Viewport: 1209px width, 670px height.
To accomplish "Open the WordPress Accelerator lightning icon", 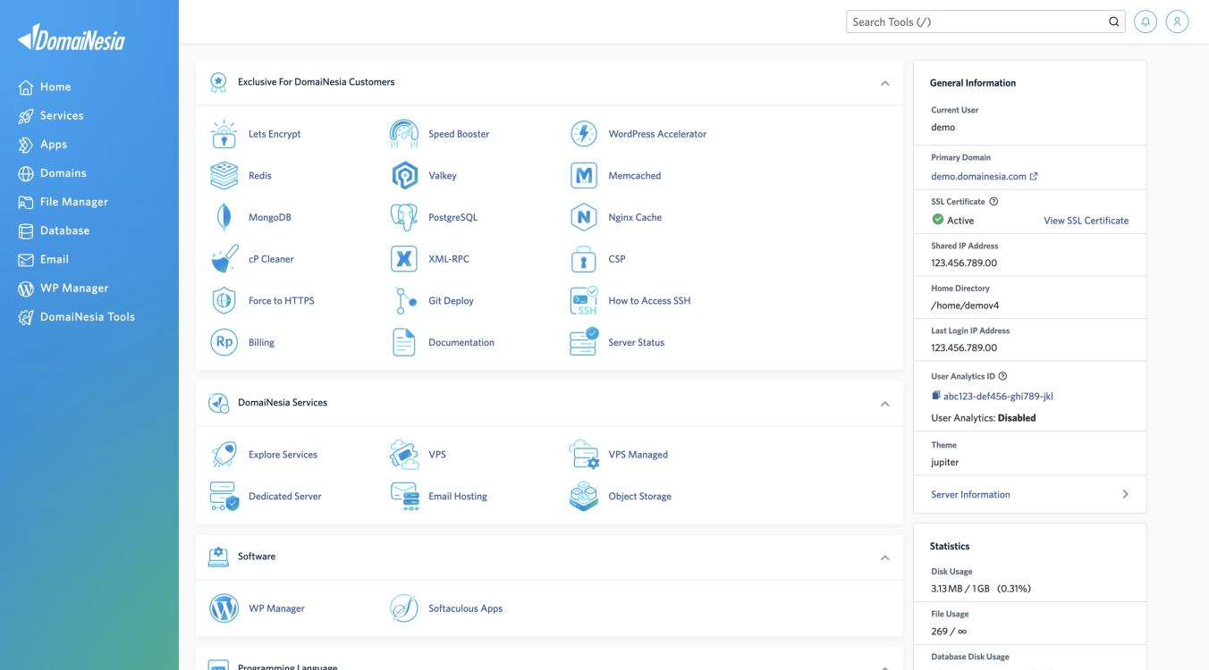I will pyautogui.click(x=584, y=134).
